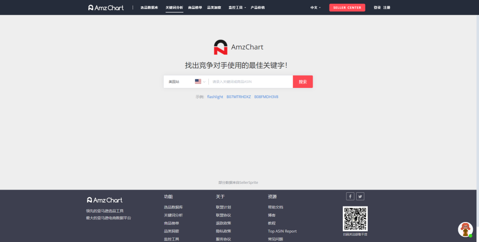
Task: Open 选品数据库 in the top navigation
Action: pos(149,8)
